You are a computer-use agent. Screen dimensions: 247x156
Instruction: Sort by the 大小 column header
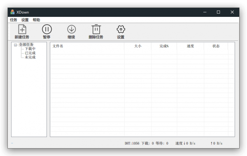coord(138,46)
